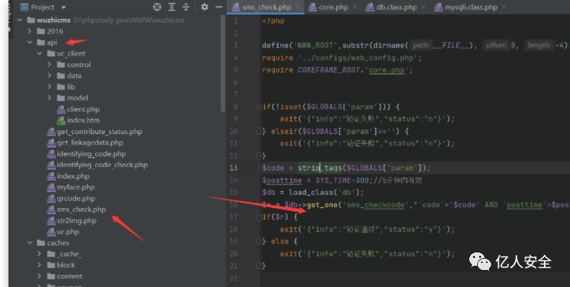Click the PHP icon beside uc.php

(51, 232)
